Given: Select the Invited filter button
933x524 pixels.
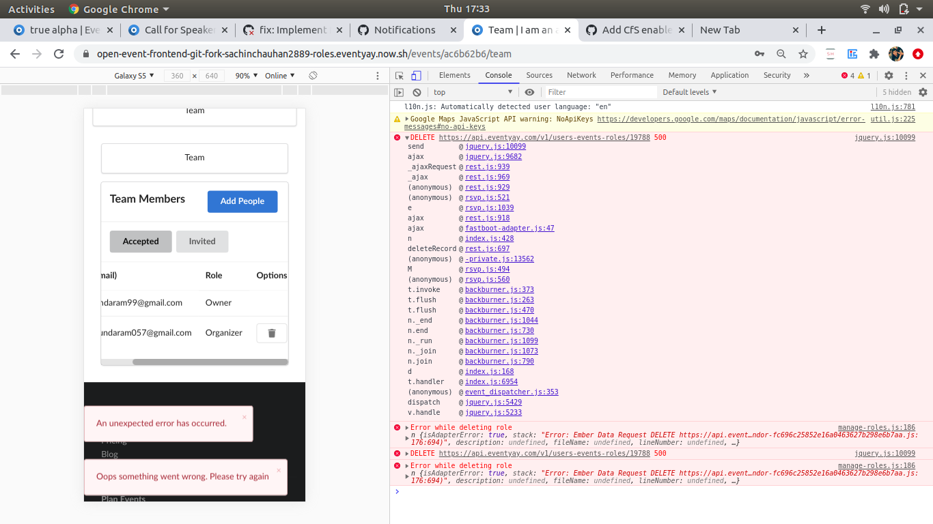Looking at the screenshot, I should click(x=202, y=242).
